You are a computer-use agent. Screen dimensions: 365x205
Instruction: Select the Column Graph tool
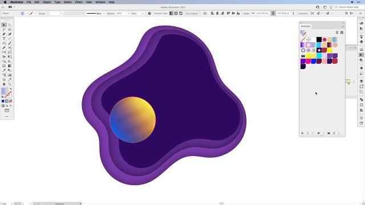coord(10,75)
